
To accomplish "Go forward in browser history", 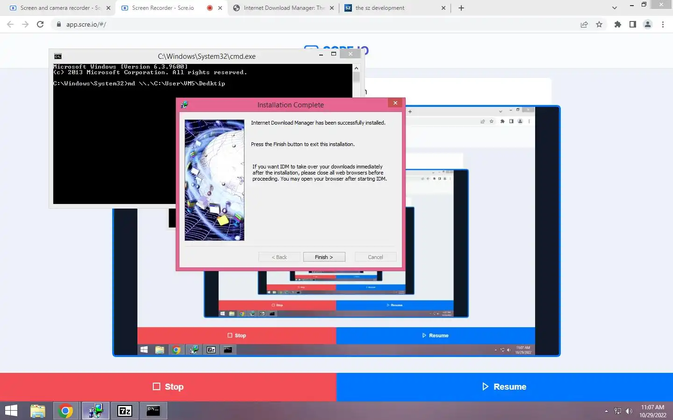I will [25, 24].
